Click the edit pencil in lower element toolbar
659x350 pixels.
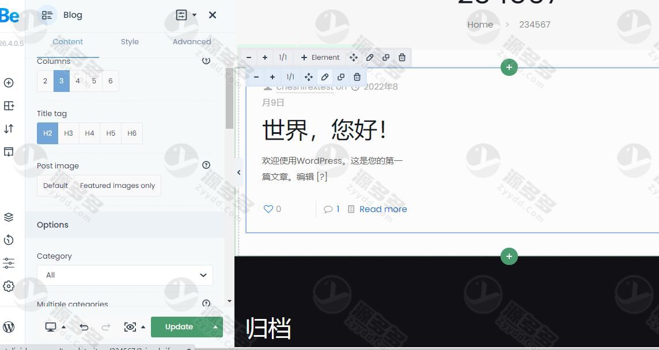point(324,77)
